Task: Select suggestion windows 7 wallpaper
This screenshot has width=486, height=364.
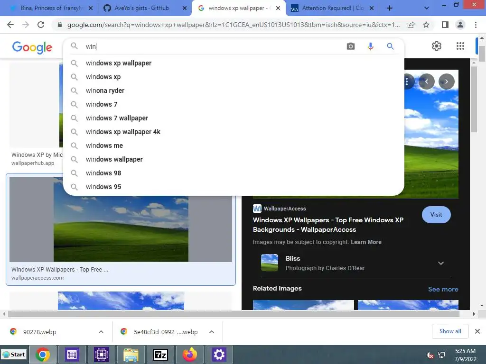Action: pyautogui.click(x=234, y=118)
